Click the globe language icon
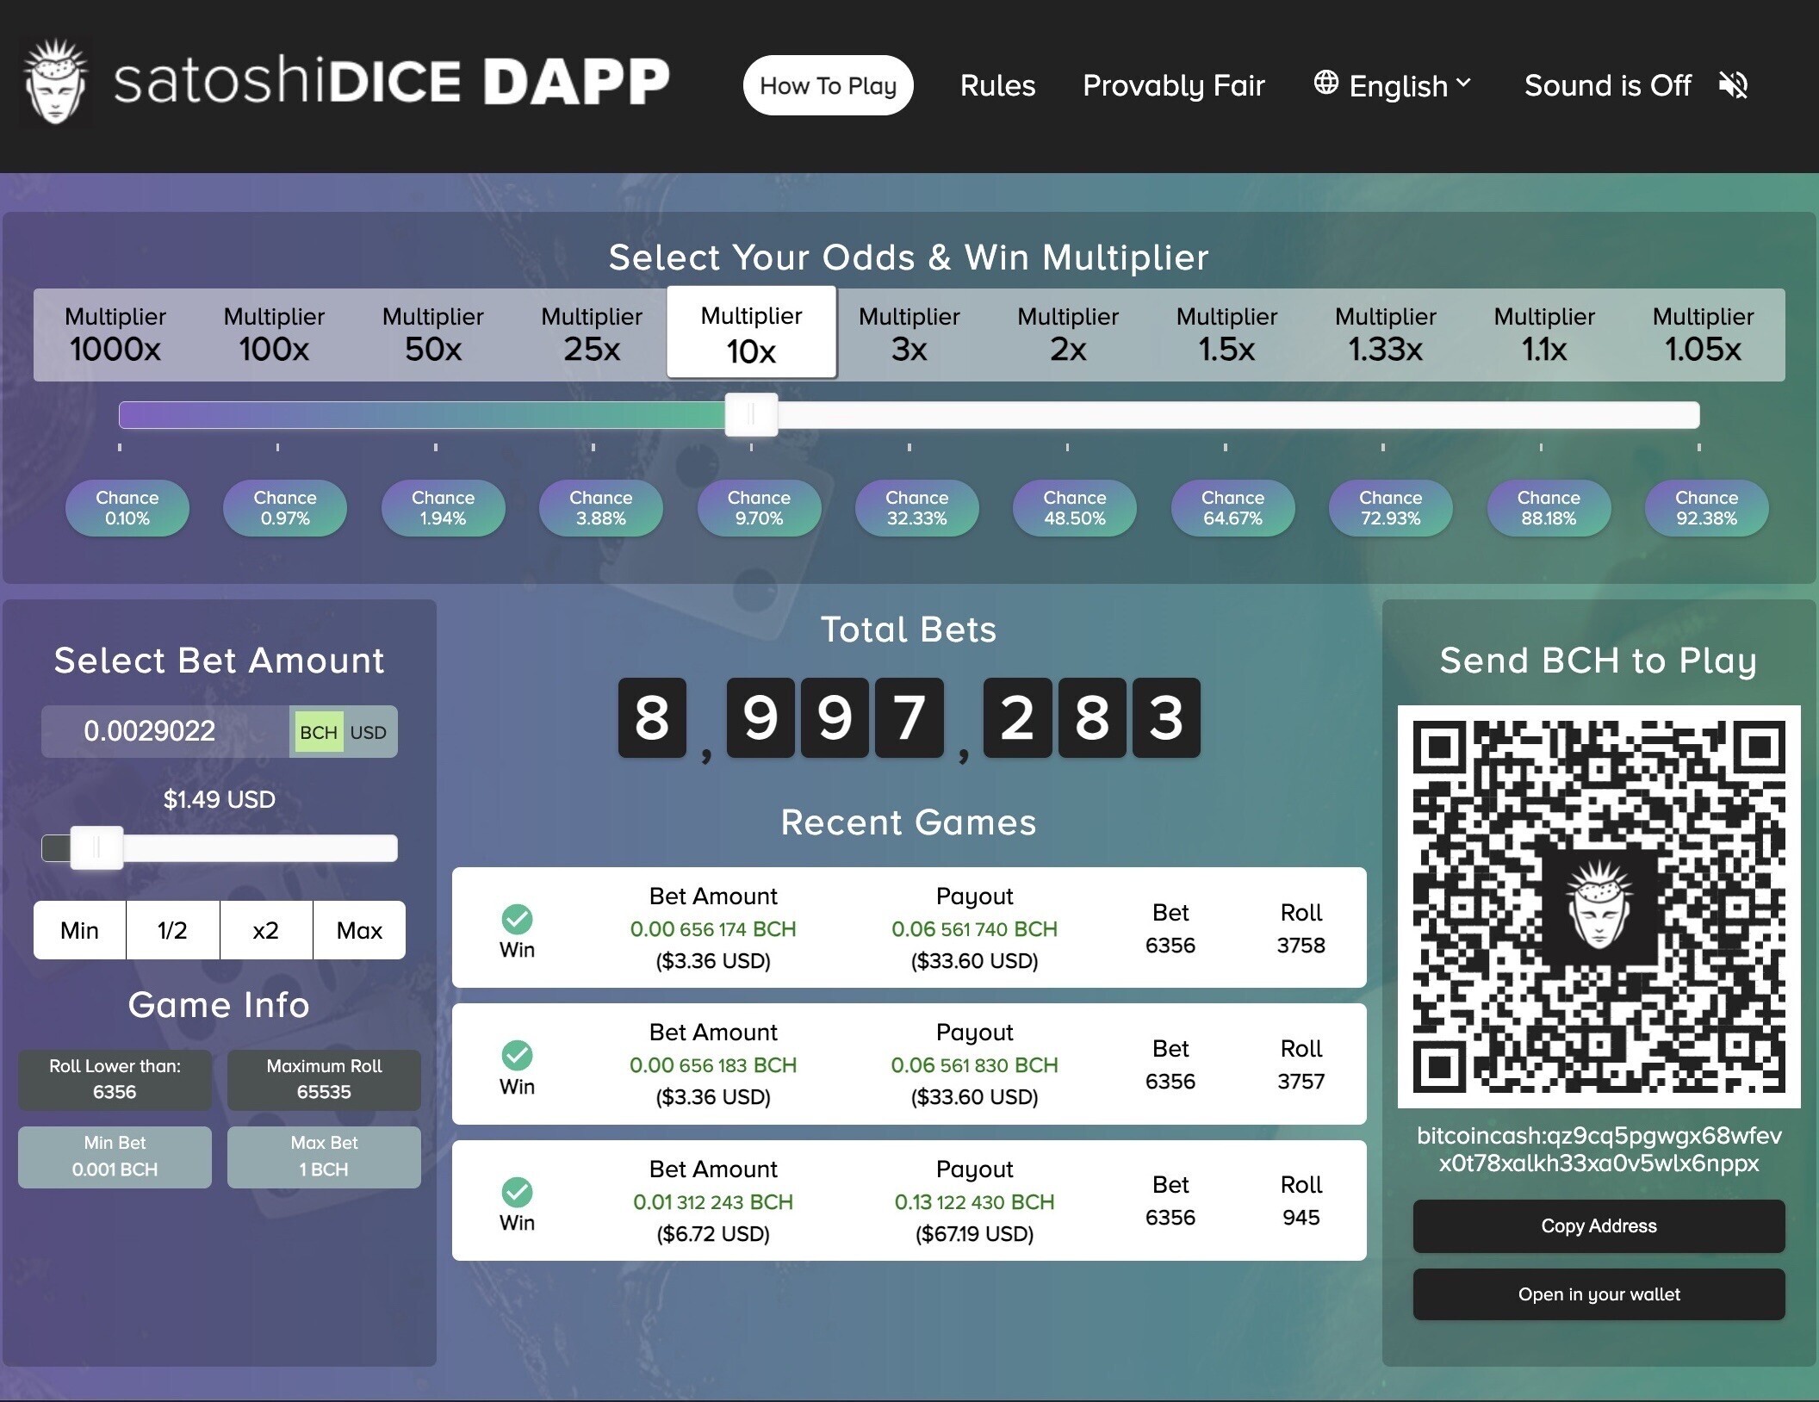The image size is (1819, 1402). tap(1326, 83)
